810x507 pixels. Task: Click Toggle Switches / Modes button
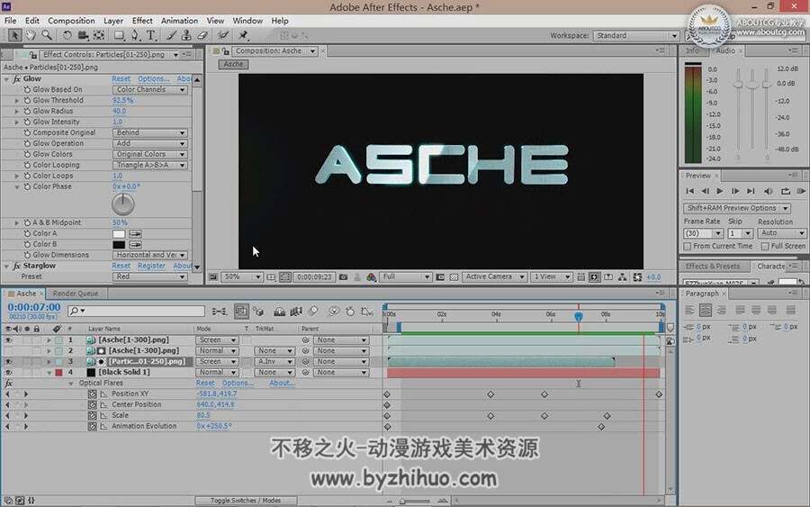click(x=246, y=501)
